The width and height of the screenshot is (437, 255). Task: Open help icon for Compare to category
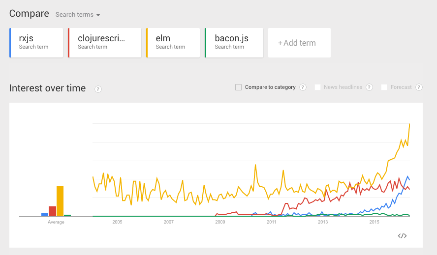point(303,87)
